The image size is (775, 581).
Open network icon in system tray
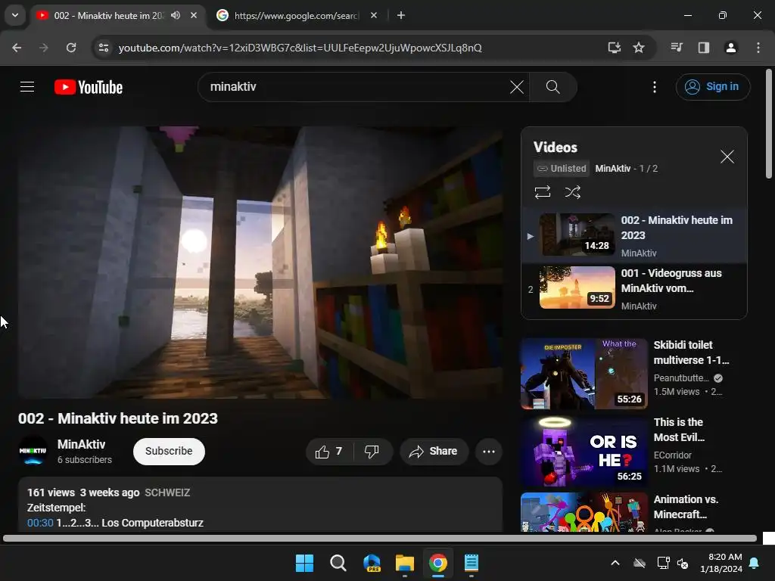pyautogui.click(x=663, y=563)
